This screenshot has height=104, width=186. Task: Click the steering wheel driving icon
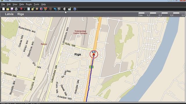(x=51, y=9)
